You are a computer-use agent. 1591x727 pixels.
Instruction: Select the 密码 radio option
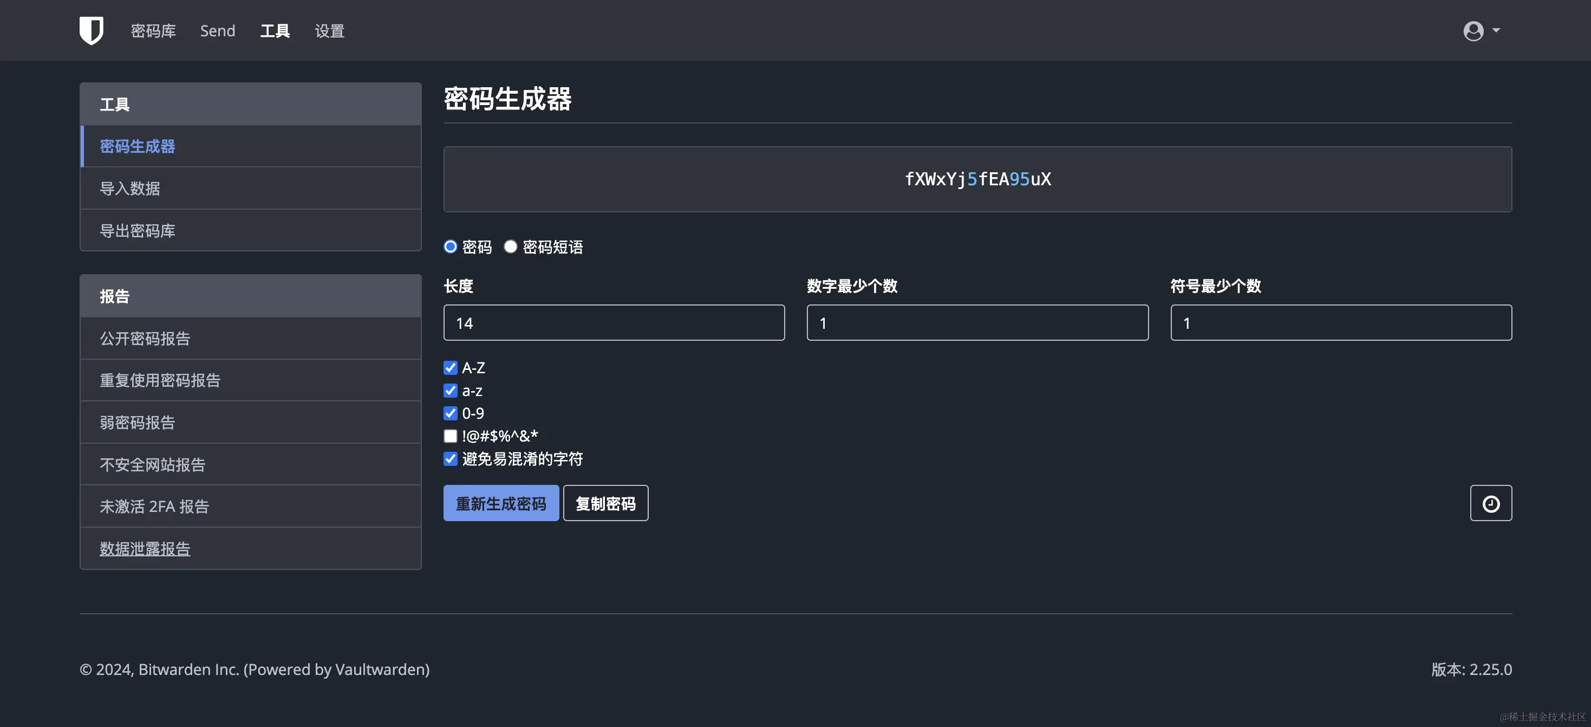[450, 246]
